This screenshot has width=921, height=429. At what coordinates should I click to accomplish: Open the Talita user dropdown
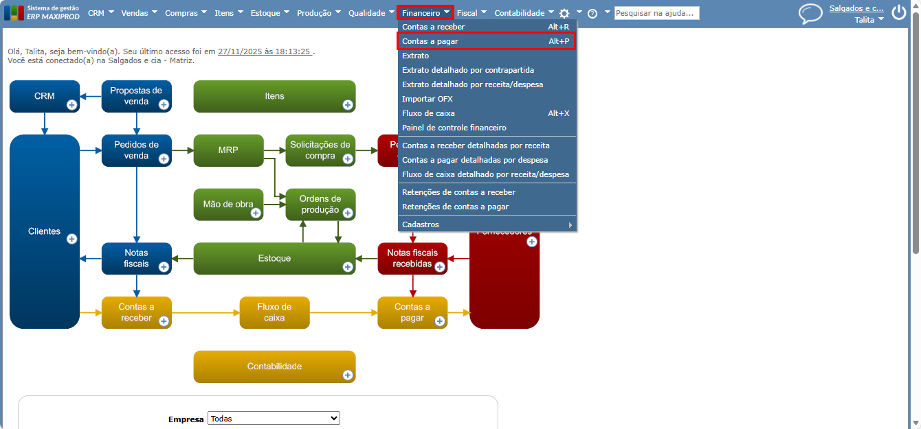click(869, 20)
